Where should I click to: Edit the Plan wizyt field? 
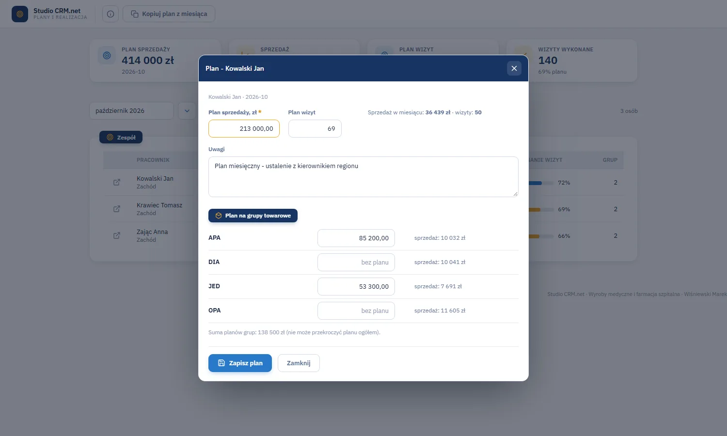pyautogui.click(x=315, y=129)
